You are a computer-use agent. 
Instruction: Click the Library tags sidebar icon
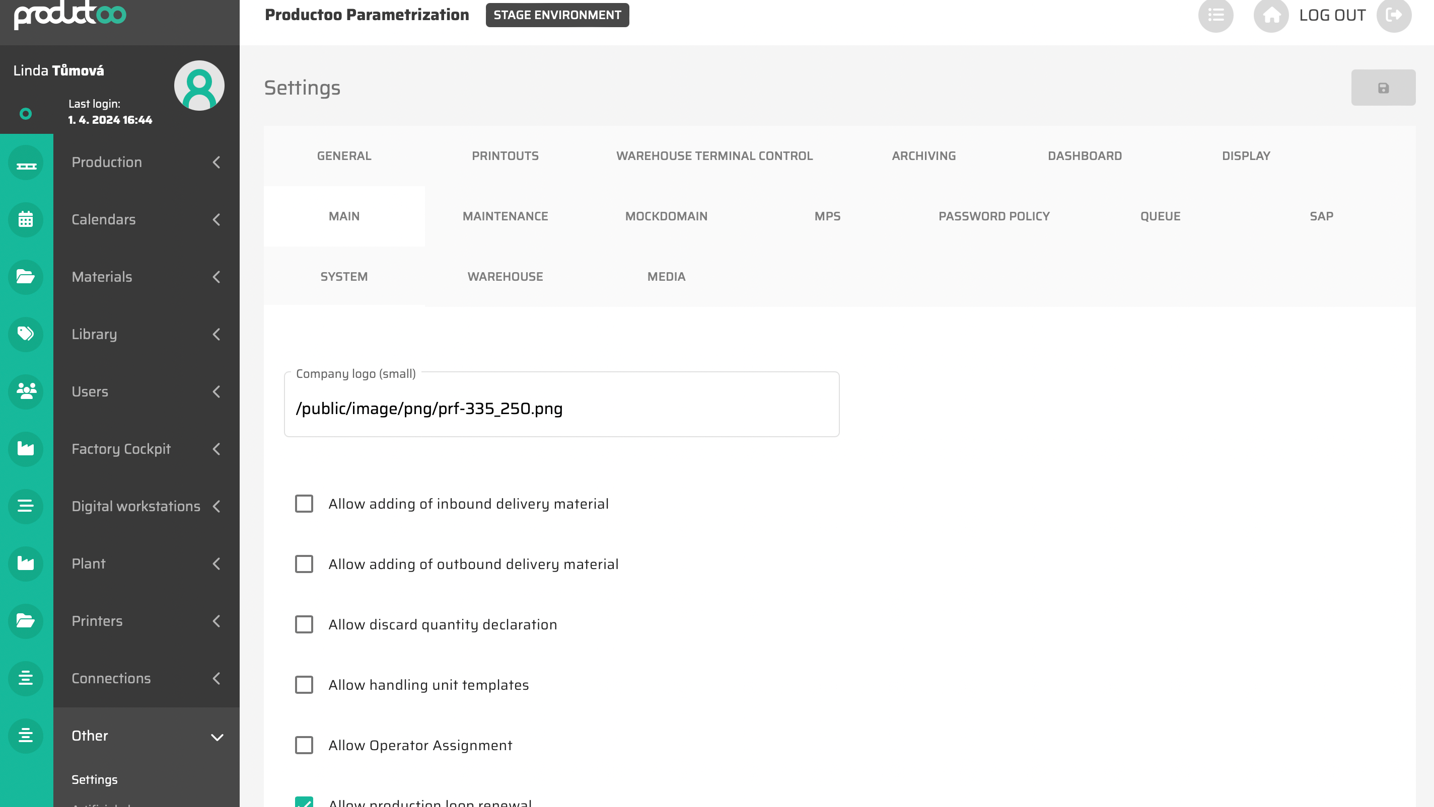click(26, 334)
